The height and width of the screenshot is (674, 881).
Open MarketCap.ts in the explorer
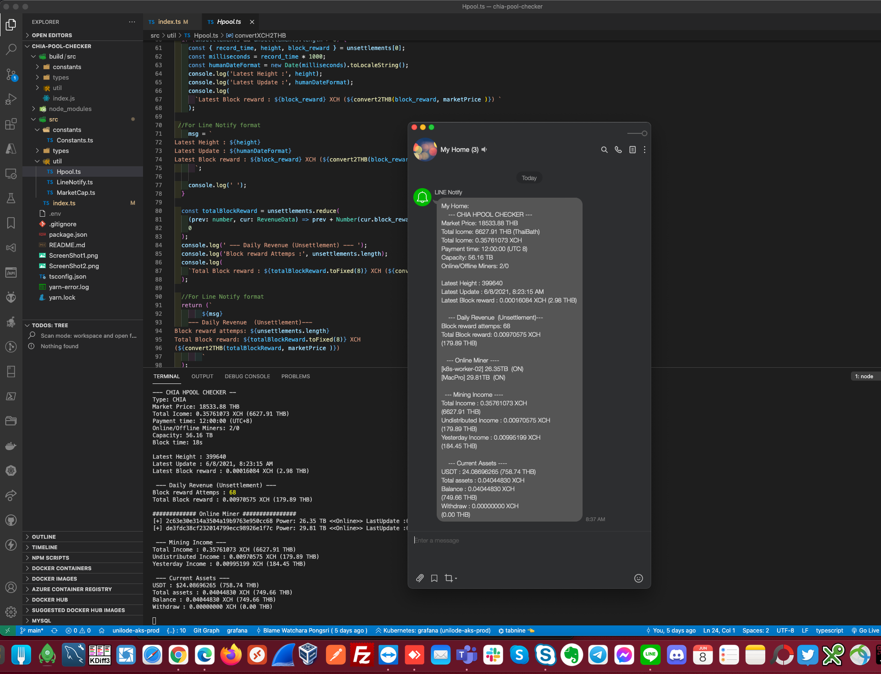tap(76, 193)
